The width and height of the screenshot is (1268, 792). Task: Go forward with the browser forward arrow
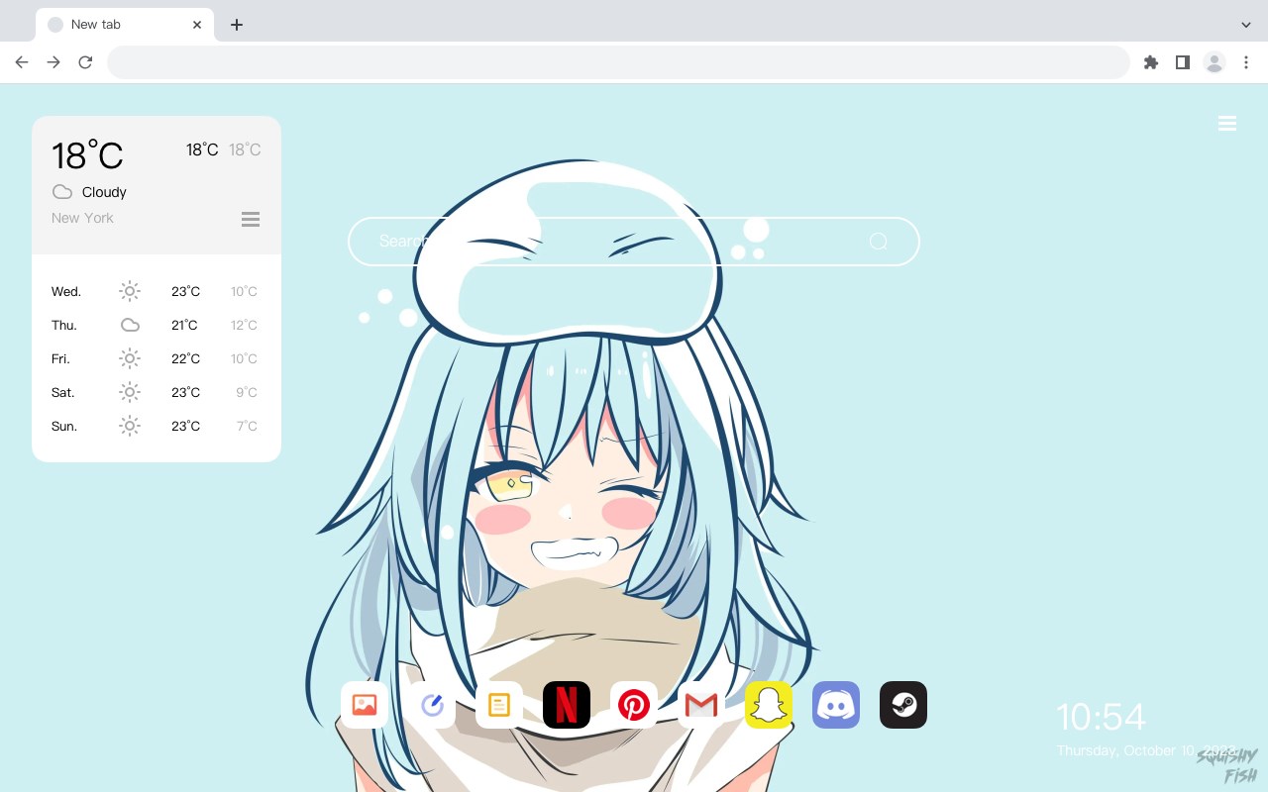[53, 62]
